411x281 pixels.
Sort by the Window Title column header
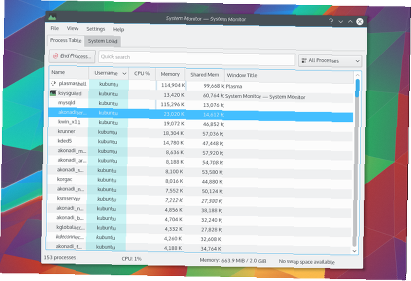tap(289, 76)
